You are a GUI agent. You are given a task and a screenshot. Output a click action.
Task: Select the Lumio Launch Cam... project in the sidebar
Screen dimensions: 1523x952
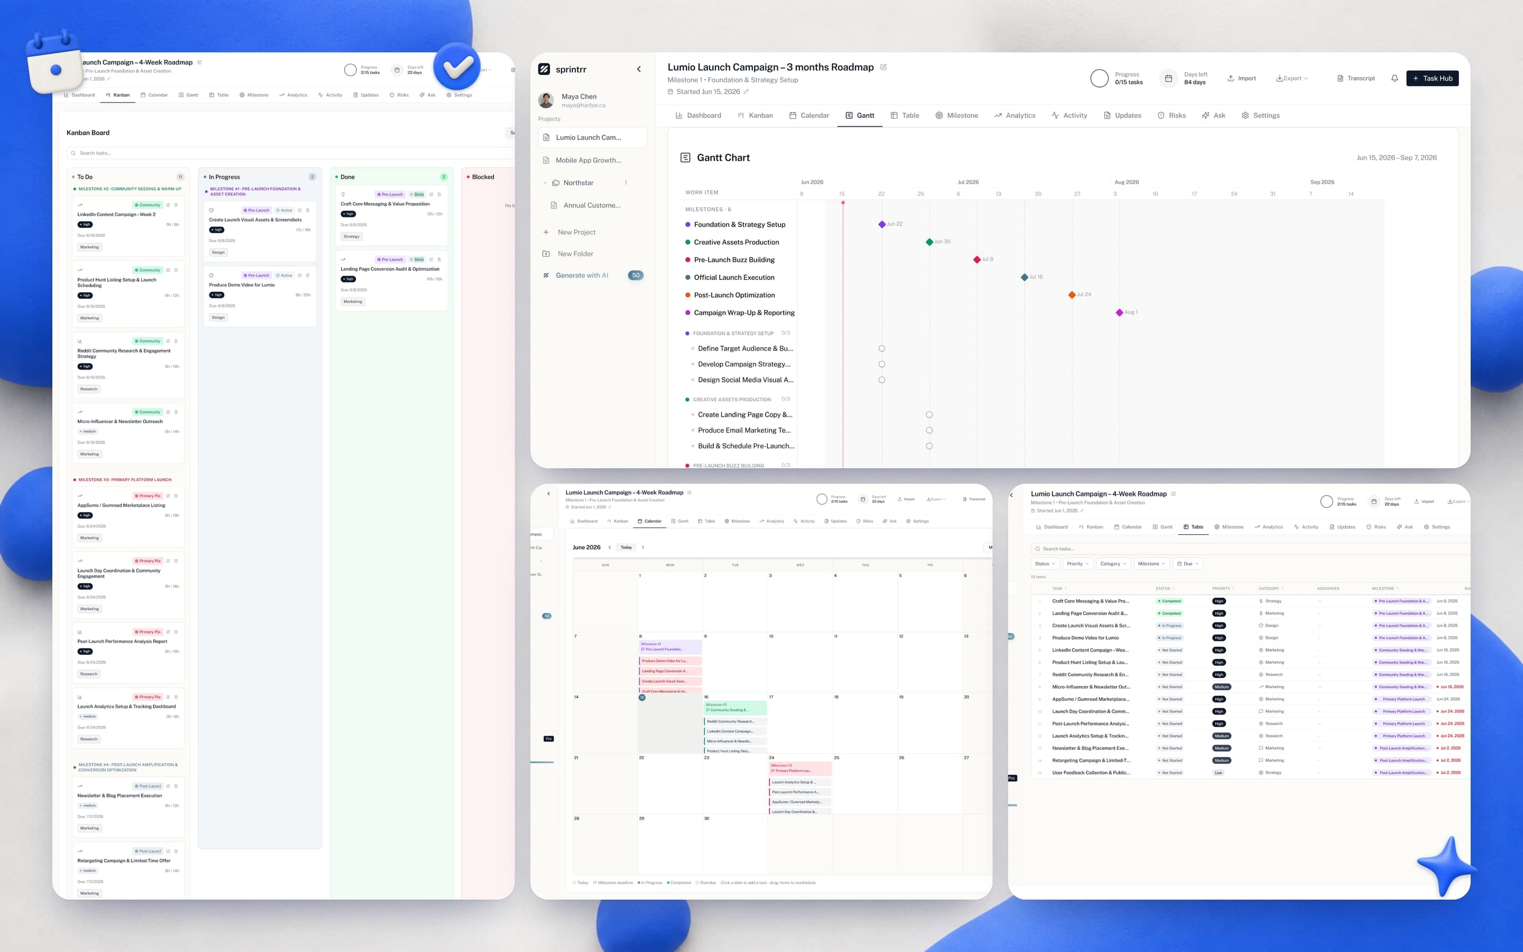coord(592,138)
